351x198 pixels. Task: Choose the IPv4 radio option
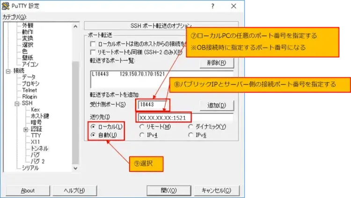(142, 135)
